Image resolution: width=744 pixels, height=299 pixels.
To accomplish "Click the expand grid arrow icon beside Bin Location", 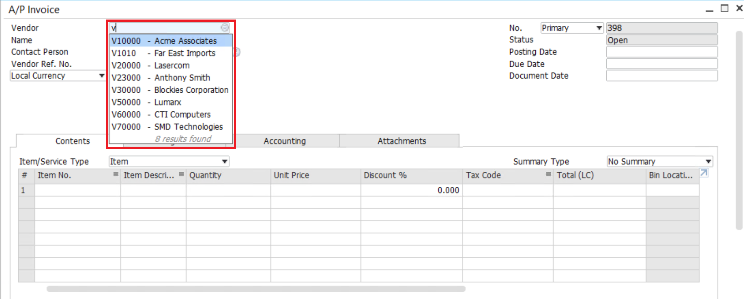I will point(704,173).
